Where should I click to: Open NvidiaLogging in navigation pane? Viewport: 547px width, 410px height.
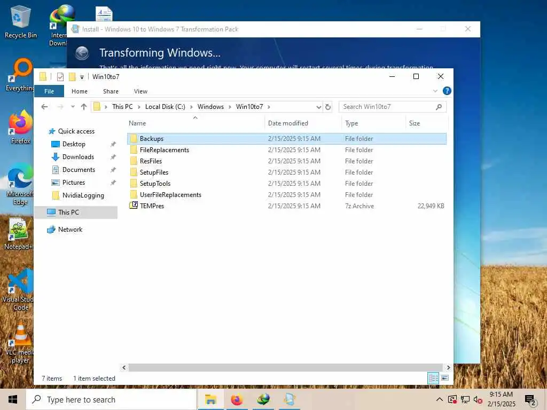pos(83,195)
